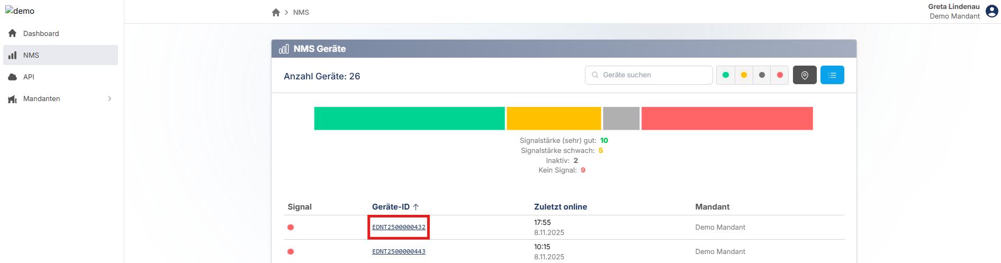Image resolution: width=1001 pixels, height=263 pixels.
Task: Open the user profile avatar icon
Action: pyautogui.click(x=991, y=11)
